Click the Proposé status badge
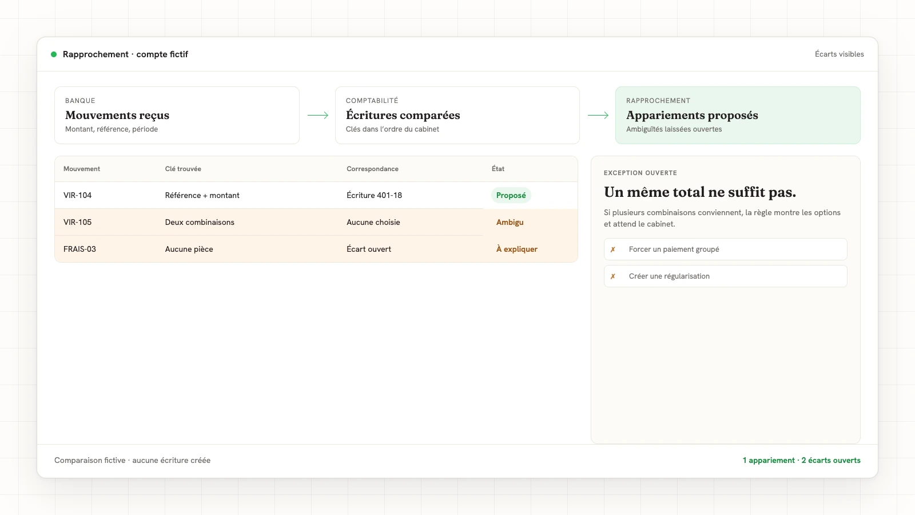Image resolution: width=915 pixels, height=515 pixels. 511,195
